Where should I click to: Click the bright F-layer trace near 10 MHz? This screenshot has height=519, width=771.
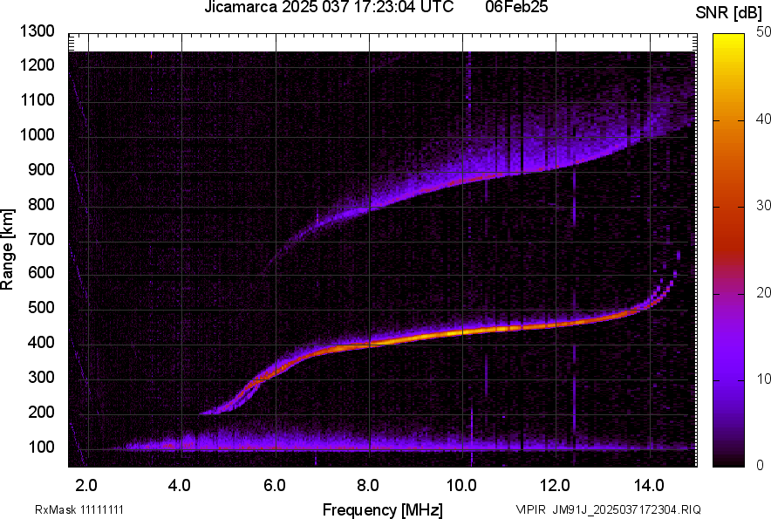(x=463, y=332)
